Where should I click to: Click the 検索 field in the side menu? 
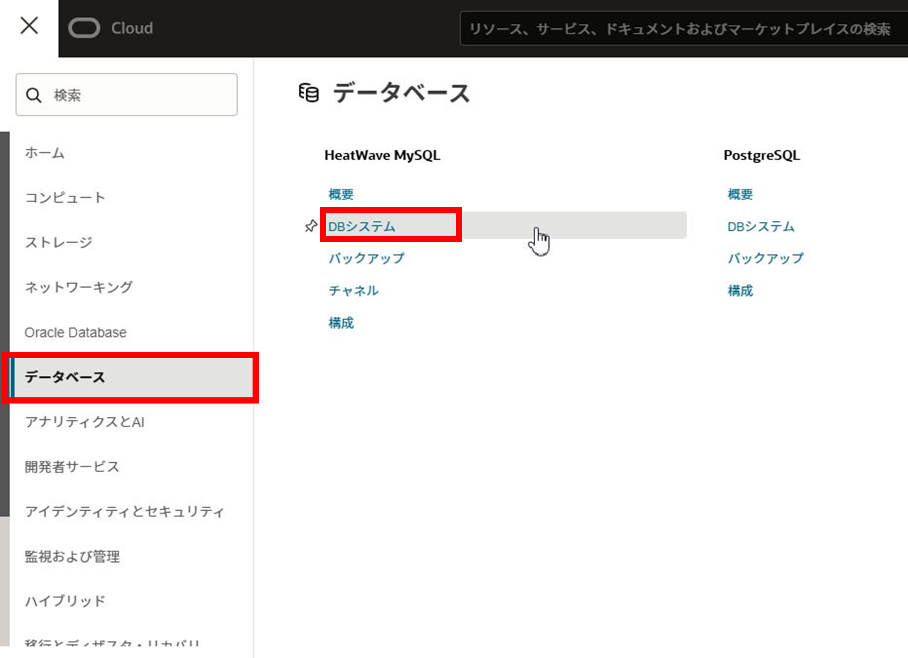coord(125,94)
